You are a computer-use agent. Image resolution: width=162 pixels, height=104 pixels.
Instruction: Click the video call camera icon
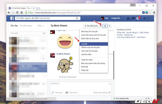tap(101, 26)
